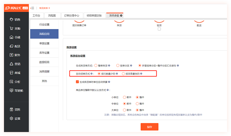Viewport: 231px width, 136px height.
Task: Switch to the 系统参数 tab
Action: pos(114,16)
